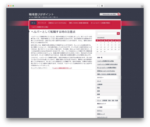
Task: Click the パート tag under タグ
Action: [99, 100]
